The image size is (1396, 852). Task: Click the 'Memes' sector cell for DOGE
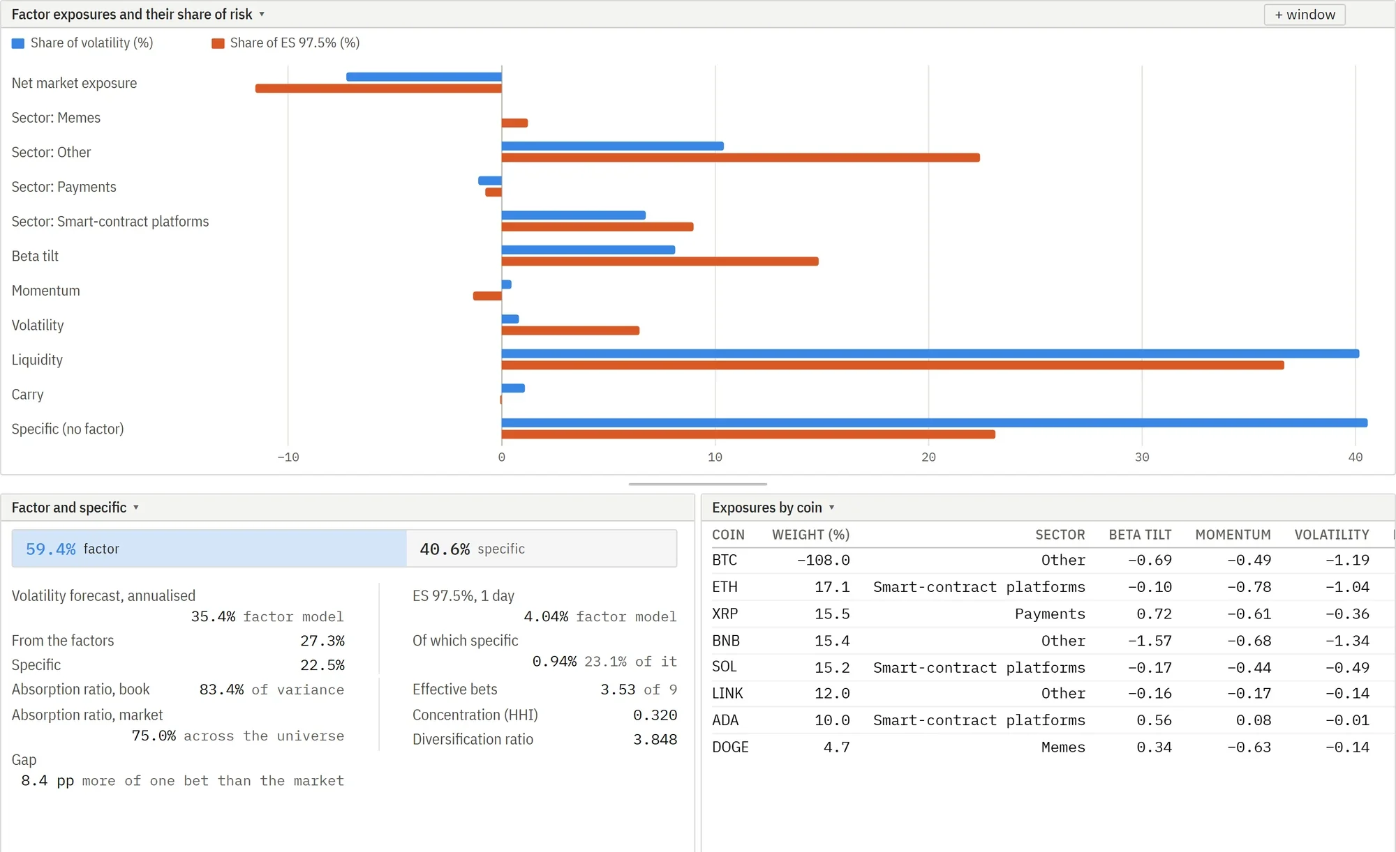tap(1063, 747)
